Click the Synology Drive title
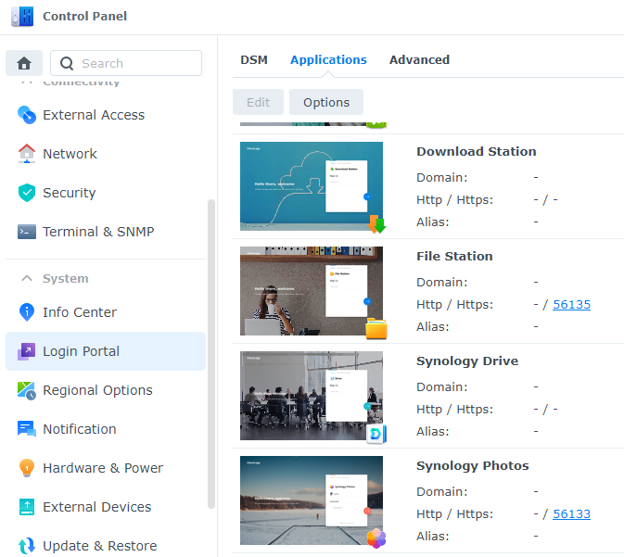The height and width of the screenshot is (557, 624). 467,361
